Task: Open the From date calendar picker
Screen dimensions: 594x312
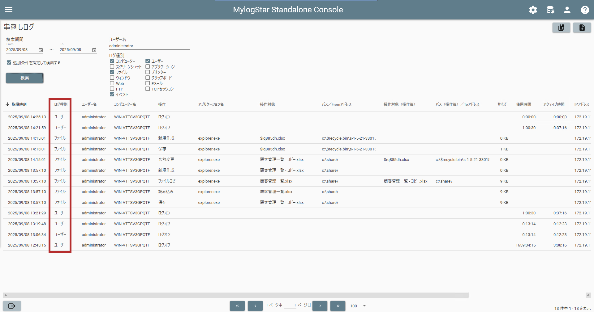Action: pyautogui.click(x=41, y=50)
